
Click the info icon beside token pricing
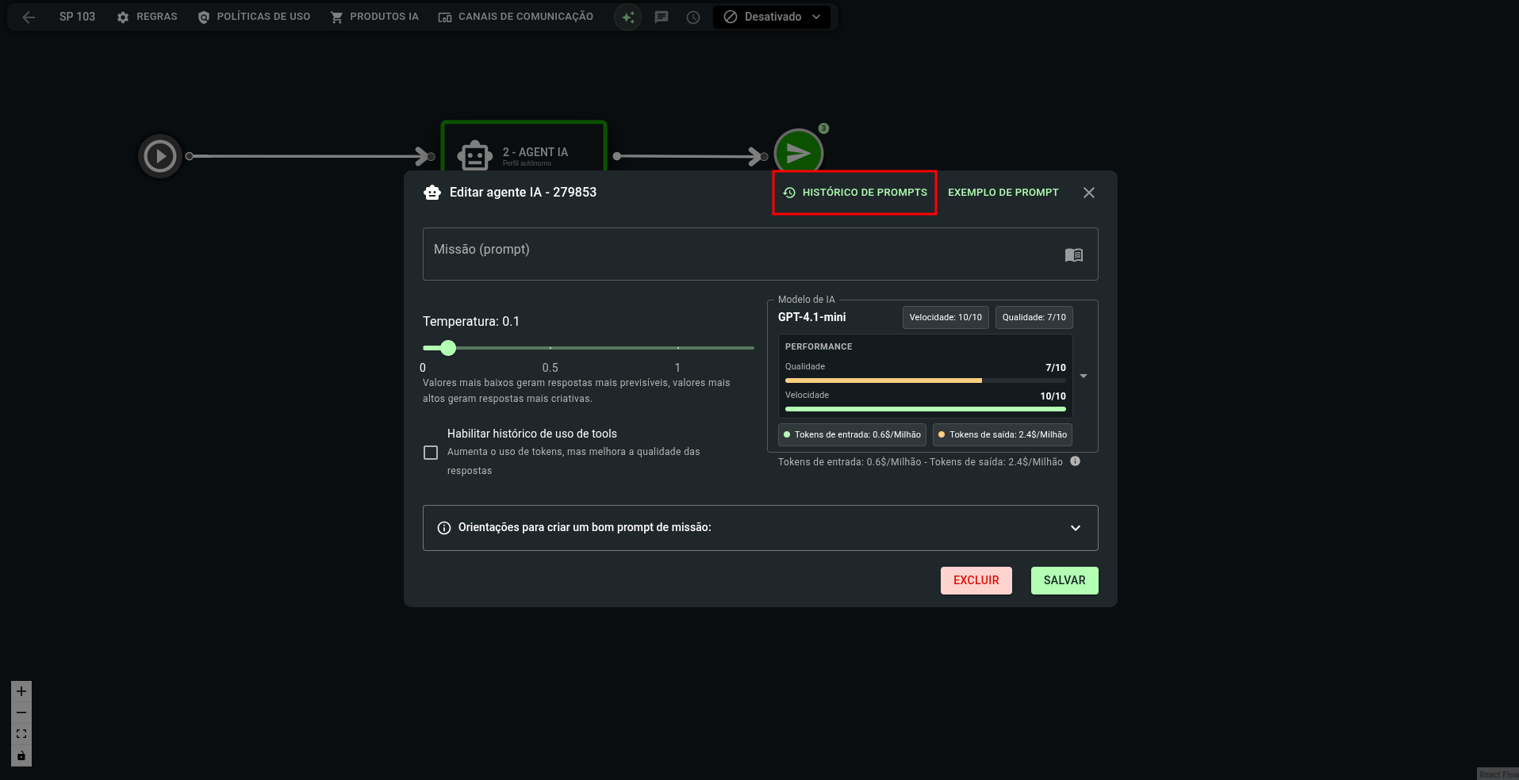click(x=1075, y=461)
